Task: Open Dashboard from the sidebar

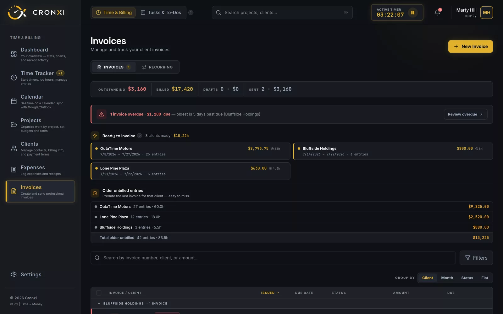Action: [40, 54]
